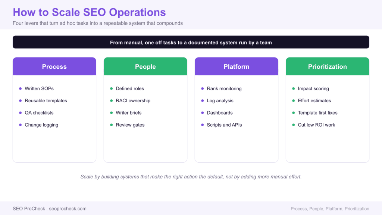Select 'RACI ownership' item
This screenshot has width=382, height=215.
pos(133,101)
